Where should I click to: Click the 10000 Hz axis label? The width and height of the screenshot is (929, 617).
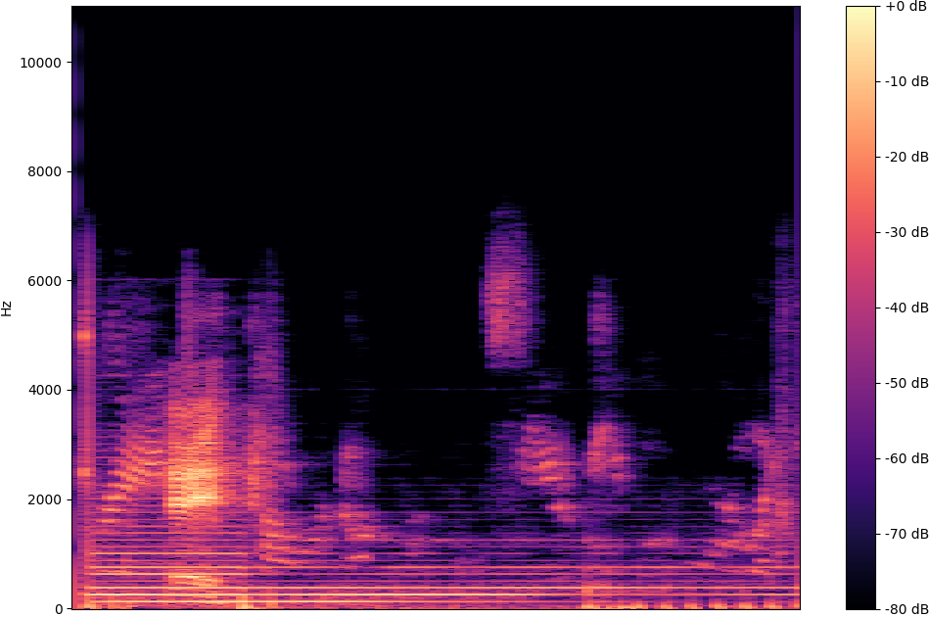tap(40, 63)
